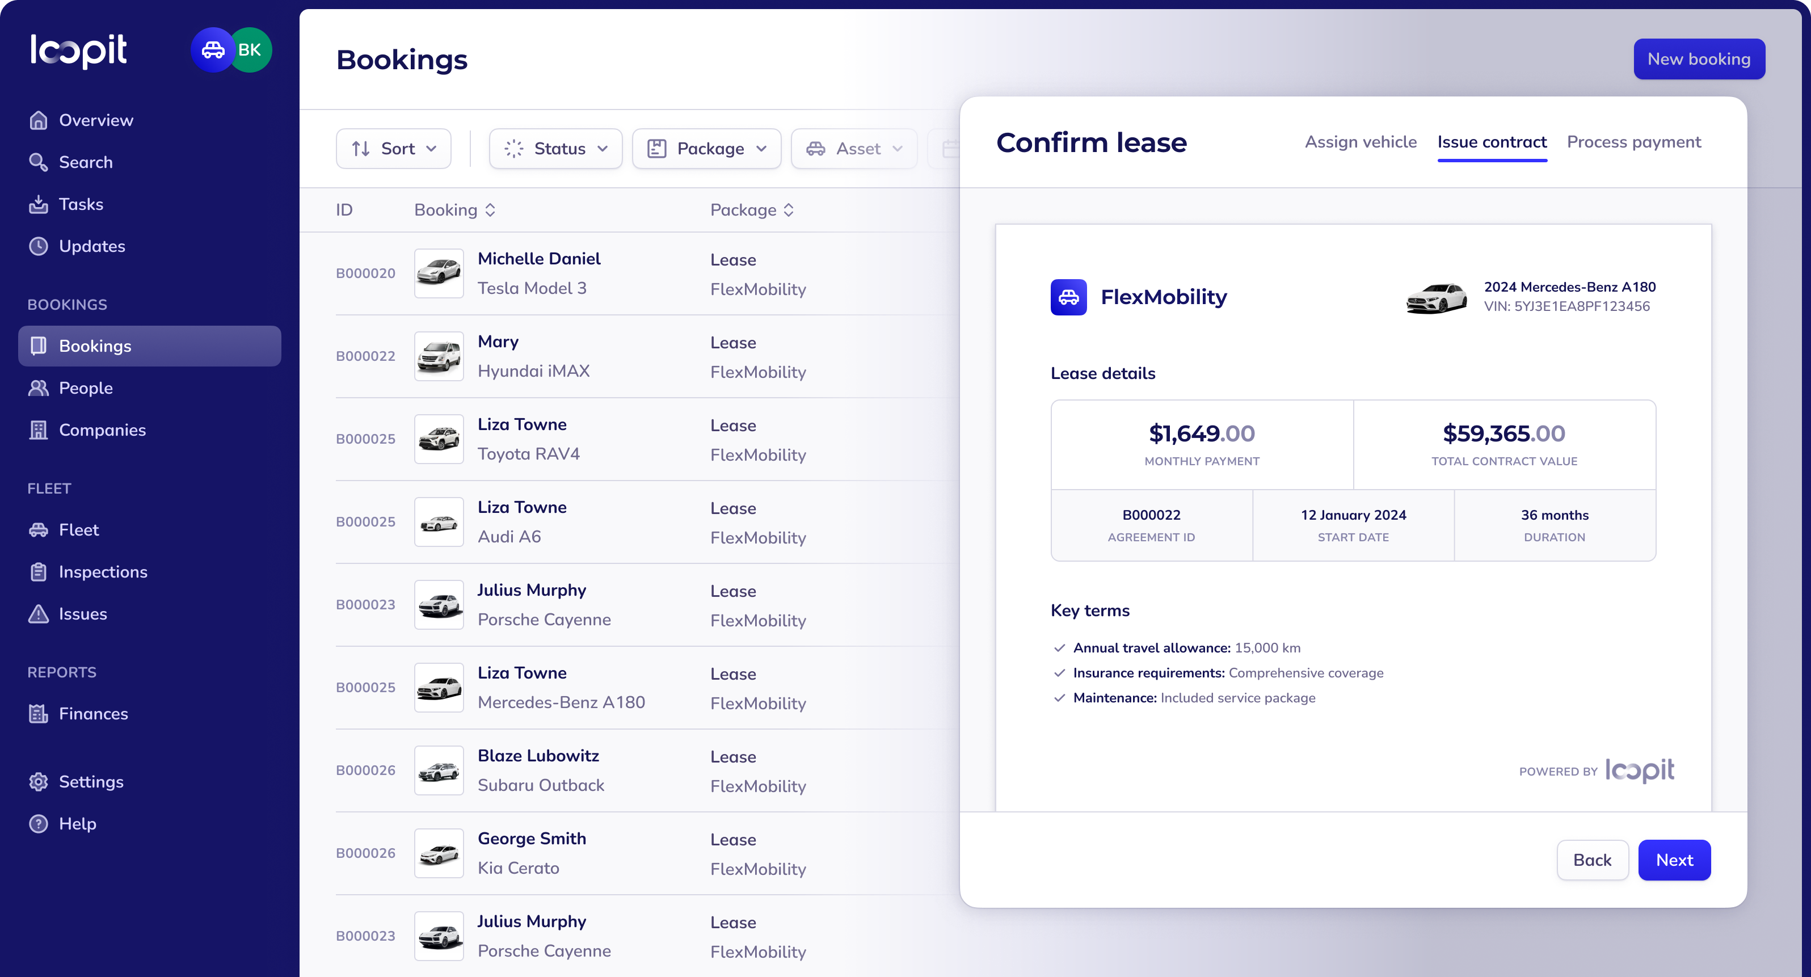
Task: Switch to the Assign vehicle tab
Action: click(x=1361, y=142)
